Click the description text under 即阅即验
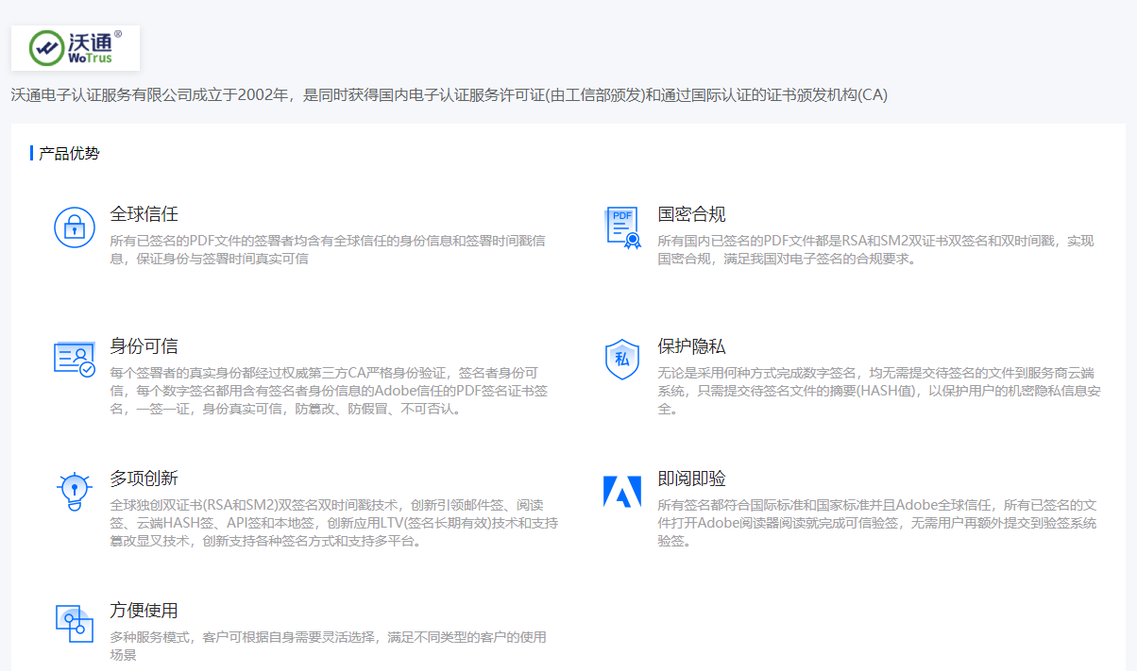The width and height of the screenshot is (1137, 672). point(876,523)
